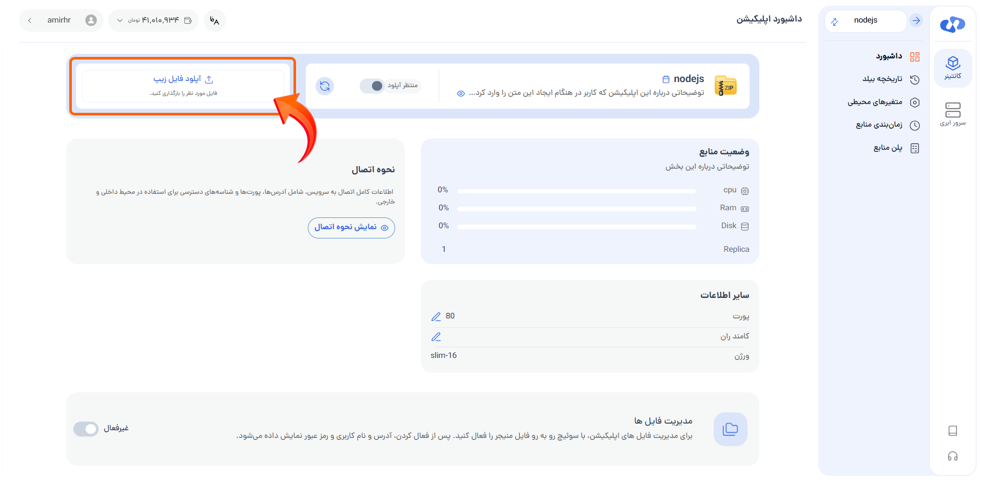
Task: Click آپلود فایل زیپ upload area
Action: (183, 86)
